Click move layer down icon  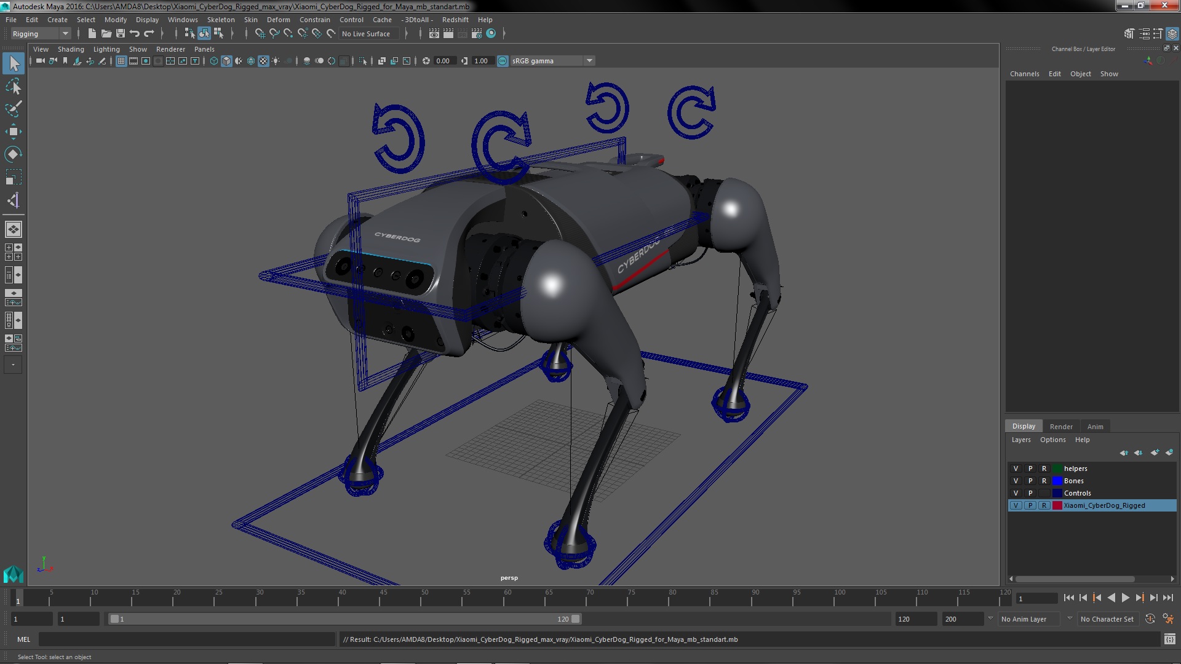(x=1139, y=453)
